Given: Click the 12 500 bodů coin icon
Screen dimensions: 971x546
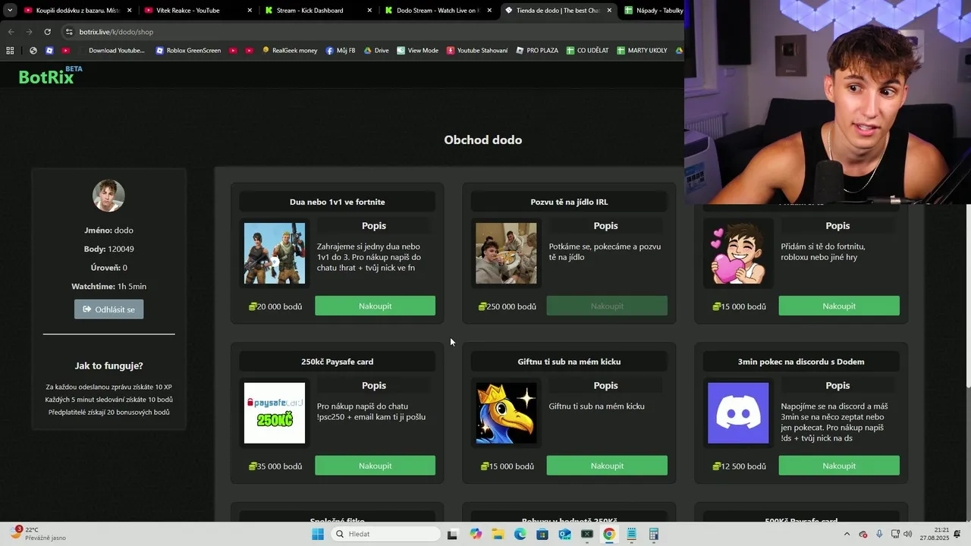Looking at the screenshot, I should point(716,466).
